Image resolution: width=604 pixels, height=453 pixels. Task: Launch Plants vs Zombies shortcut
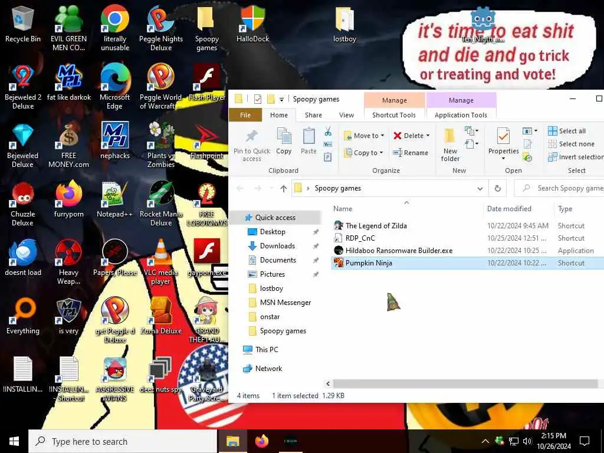coord(161,145)
